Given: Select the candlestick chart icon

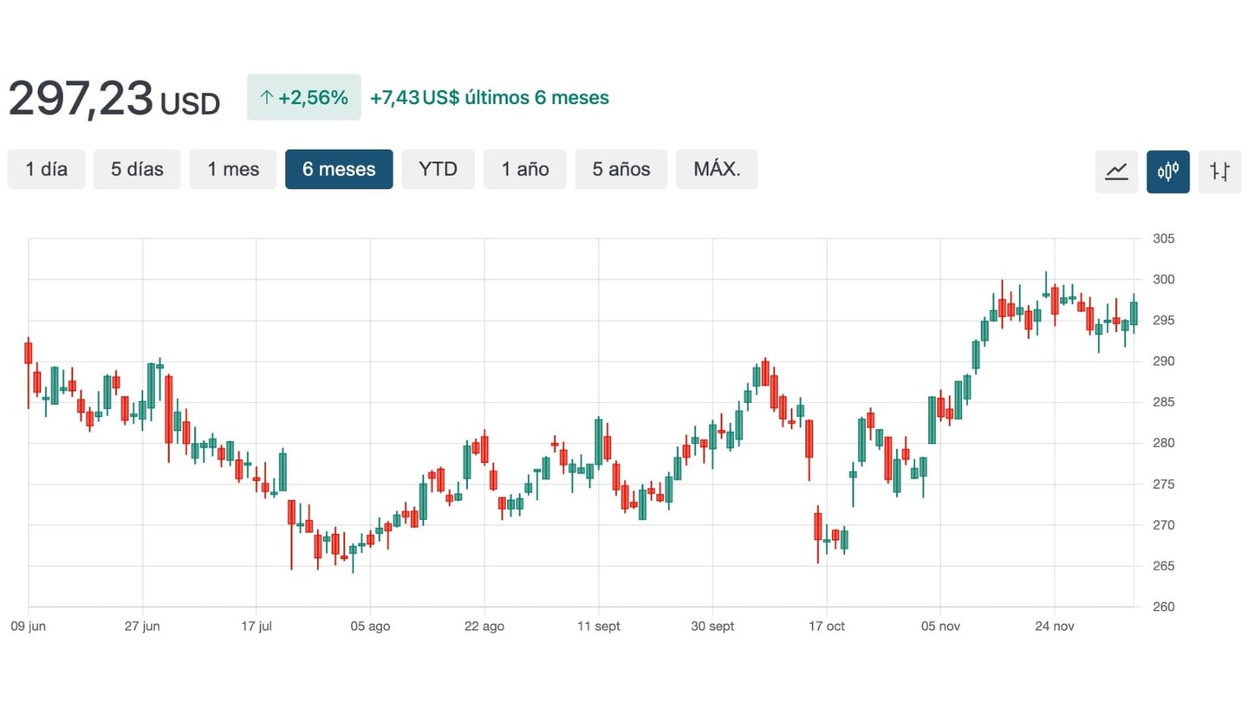Looking at the screenshot, I should (1167, 171).
